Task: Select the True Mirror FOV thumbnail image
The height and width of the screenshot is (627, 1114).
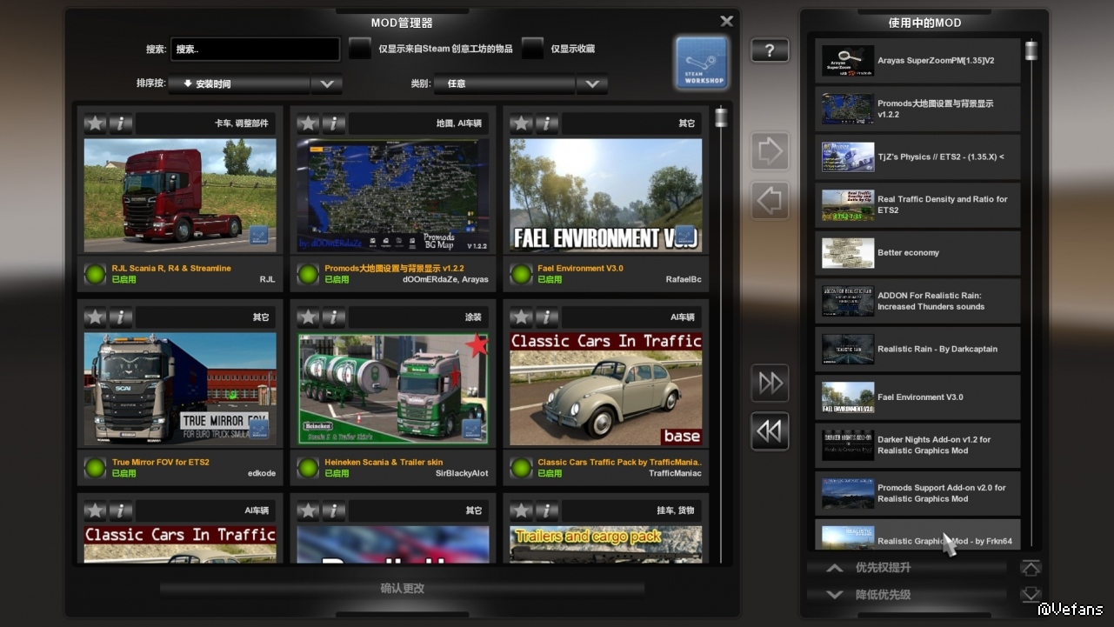Action: [180, 390]
